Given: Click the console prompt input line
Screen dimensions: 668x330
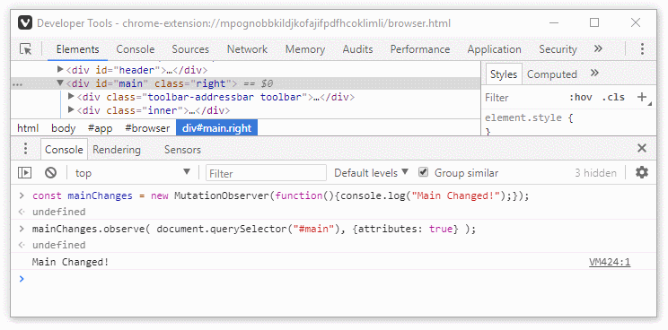Looking at the screenshot, I should click(x=334, y=279).
